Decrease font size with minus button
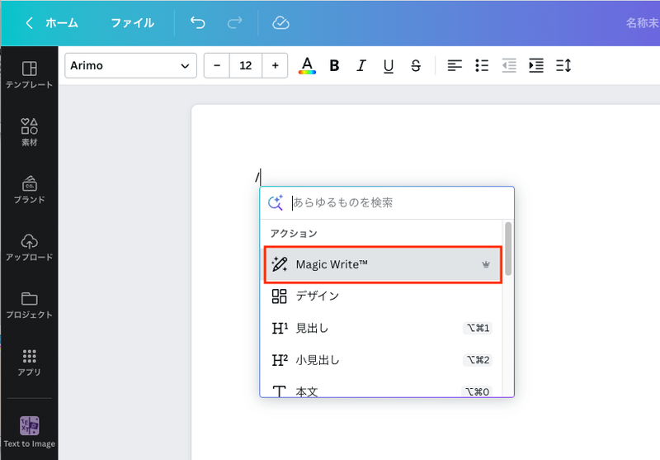 (217, 66)
